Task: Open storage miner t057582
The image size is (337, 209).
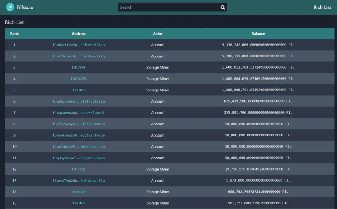Action: point(79,169)
